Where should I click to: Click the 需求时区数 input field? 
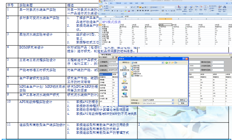218,62
